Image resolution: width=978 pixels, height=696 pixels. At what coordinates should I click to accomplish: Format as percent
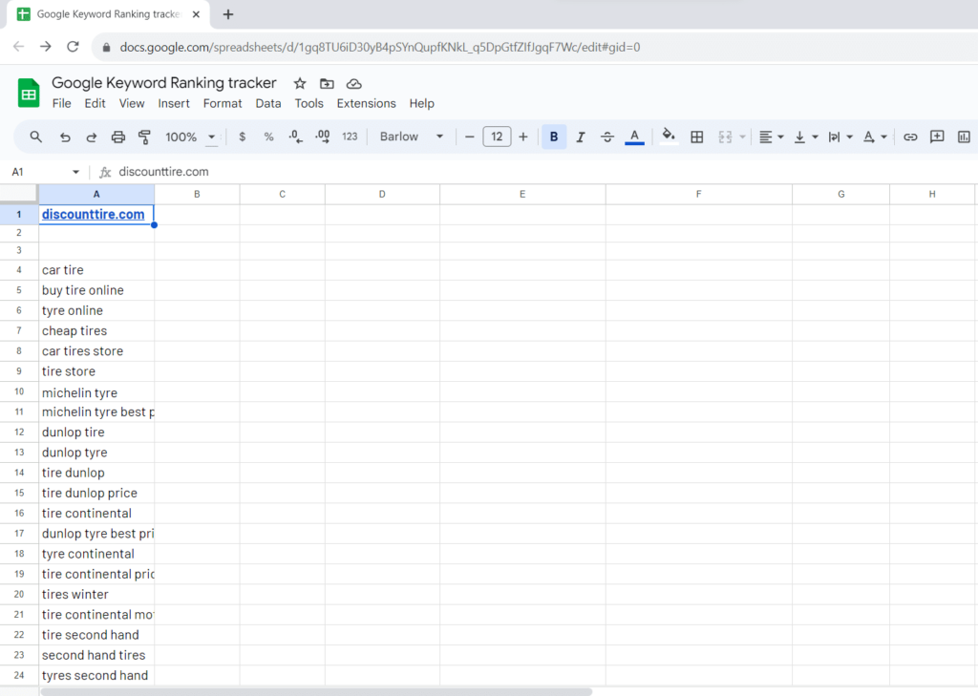(x=268, y=137)
